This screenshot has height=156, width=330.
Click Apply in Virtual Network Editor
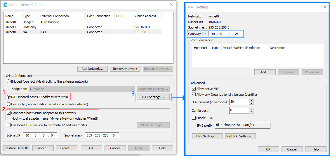(139, 148)
